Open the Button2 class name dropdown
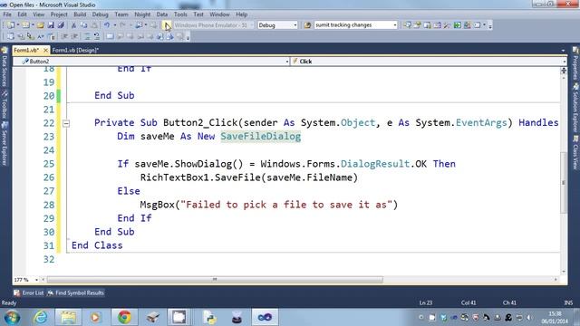Viewport: 580px width, 326px height. tap(287, 62)
